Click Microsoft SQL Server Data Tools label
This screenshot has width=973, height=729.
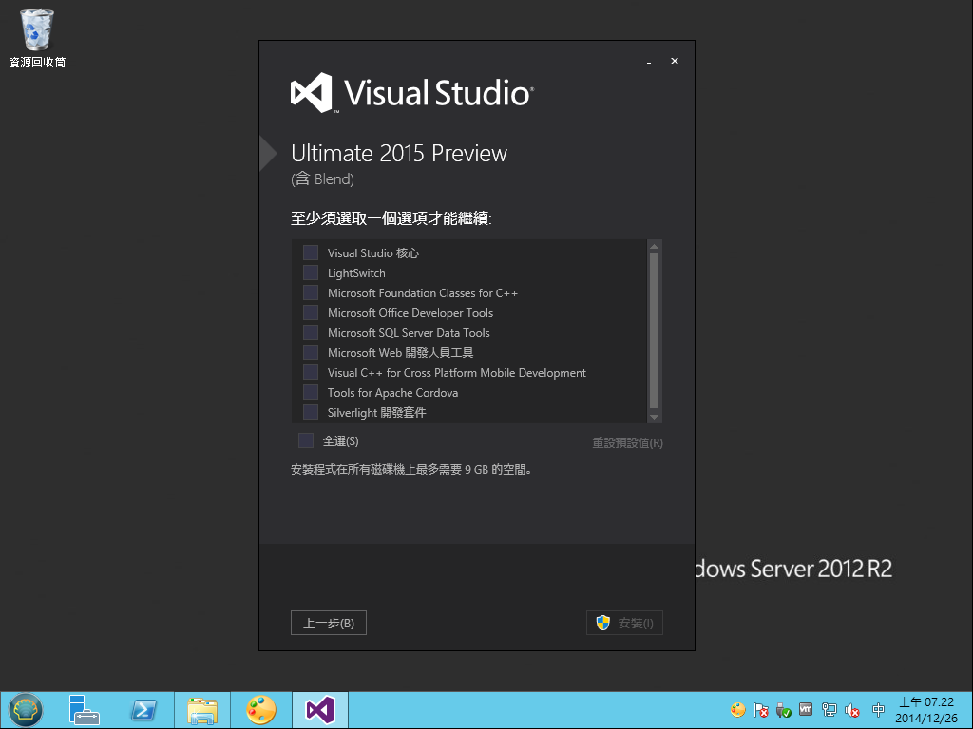click(x=409, y=333)
